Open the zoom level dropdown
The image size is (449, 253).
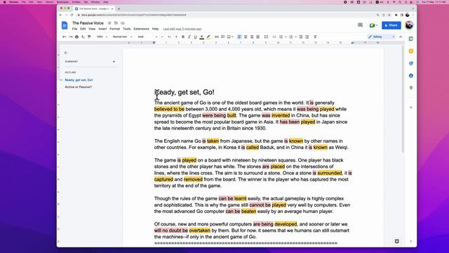[x=102, y=37]
